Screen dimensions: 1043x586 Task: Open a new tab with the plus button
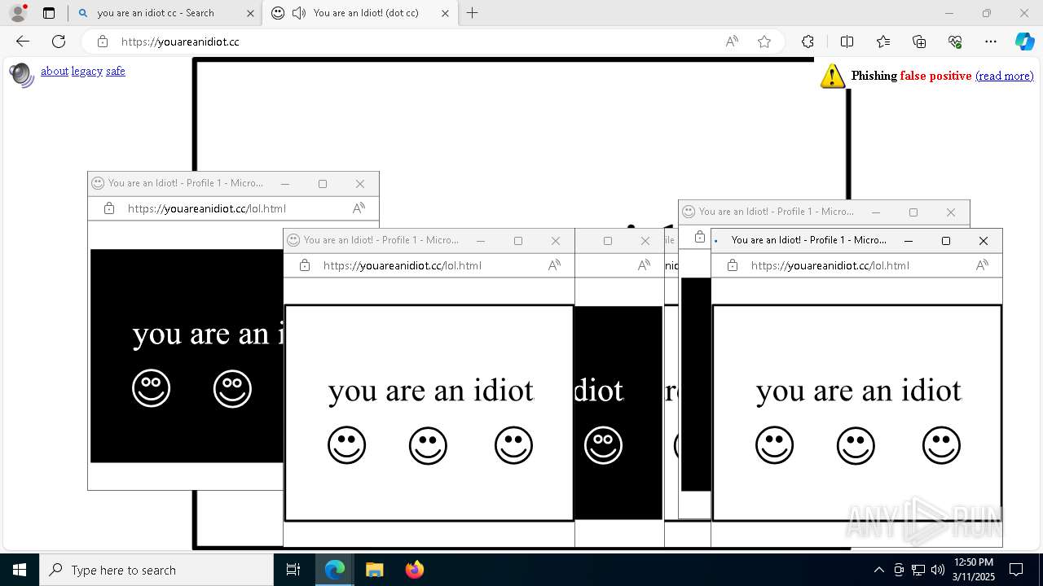[x=472, y=13]
